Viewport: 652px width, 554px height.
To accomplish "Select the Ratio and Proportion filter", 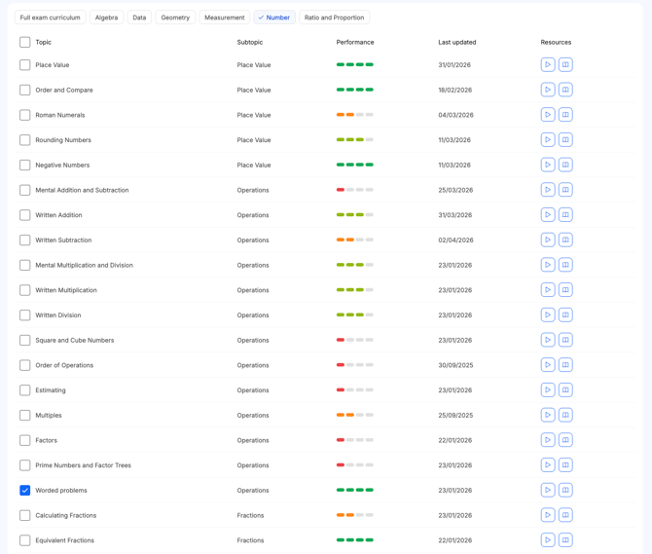I will click(x=335, y=18).
